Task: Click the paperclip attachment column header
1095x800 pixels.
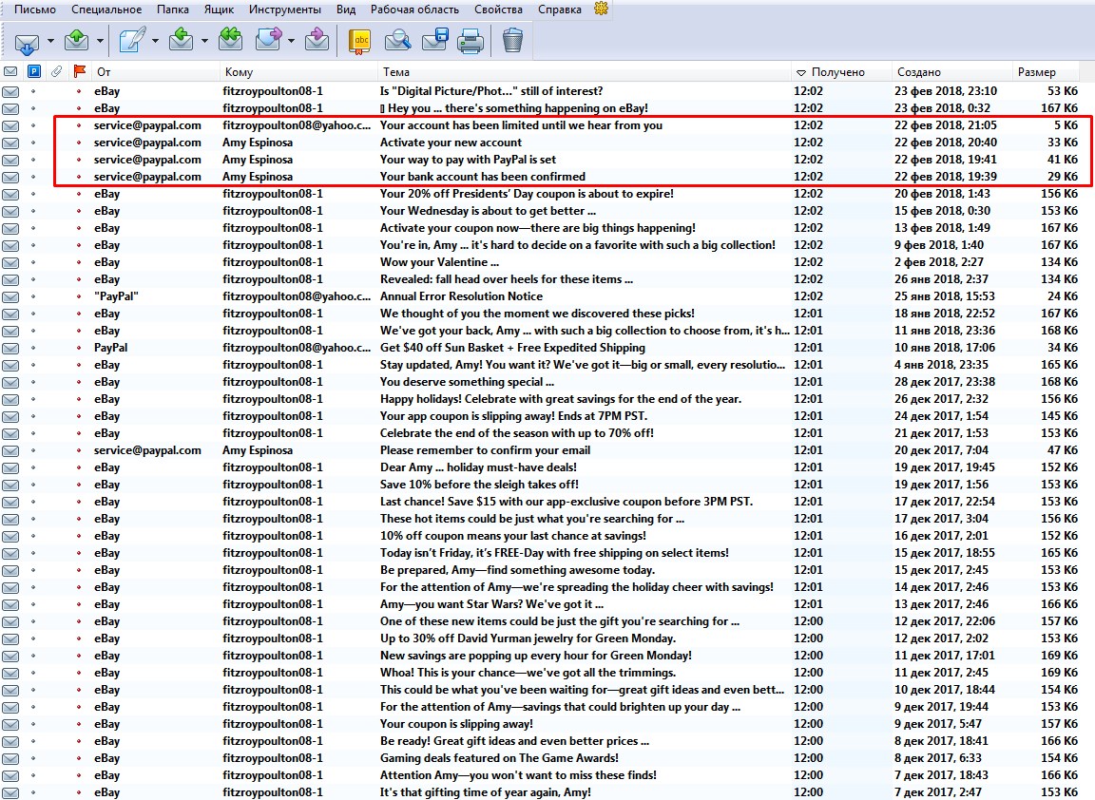Action: [x=57, y=71]
